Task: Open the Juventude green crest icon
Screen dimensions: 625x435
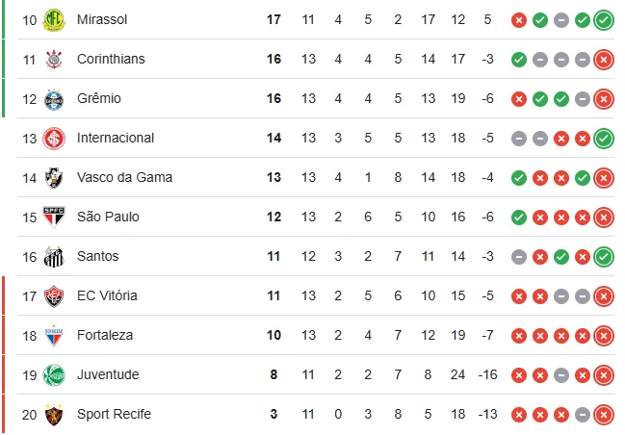Action: [x=54, y=374]
